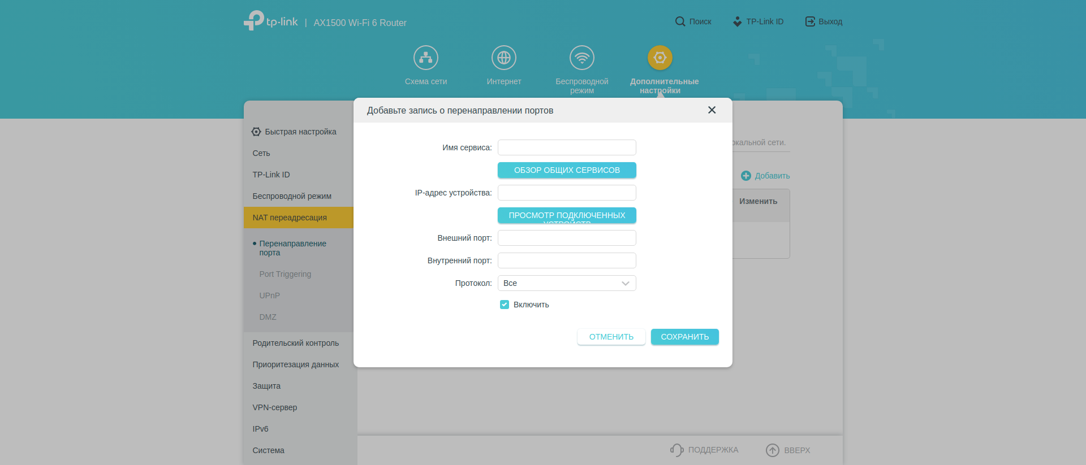
Task: Click the ОБЗОР ОБЩИХ СЕРВИСОВ button
Action: [x=567, y=170]
